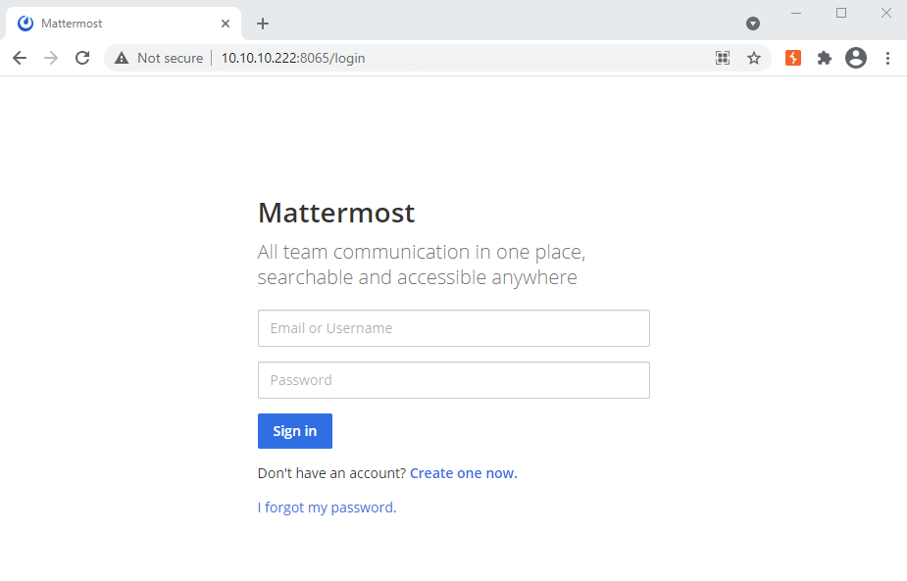Open the Extensions puzzle icon
The width and height of the screenshot is (907, 581).
pos(825,58)
